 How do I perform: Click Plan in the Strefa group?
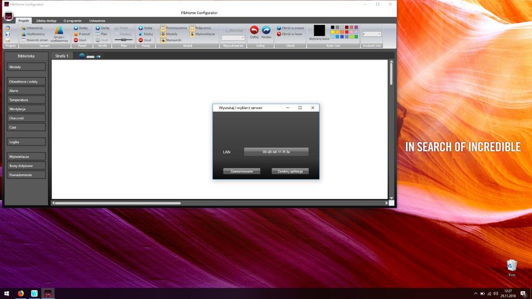coord(101,34)
